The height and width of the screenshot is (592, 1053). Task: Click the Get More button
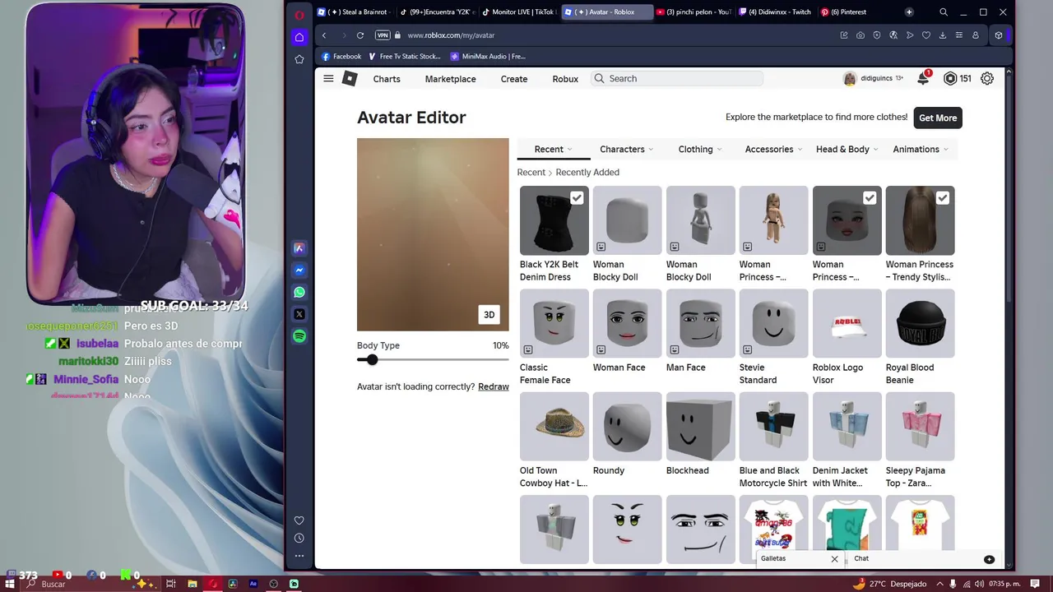(938, 118)
